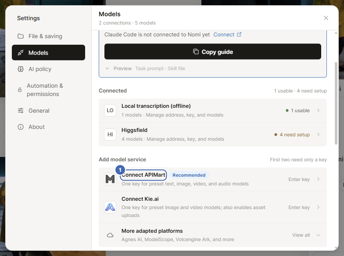Expand the View all dropdown chevron
This screenshot has height=256, width=344.
319,235
